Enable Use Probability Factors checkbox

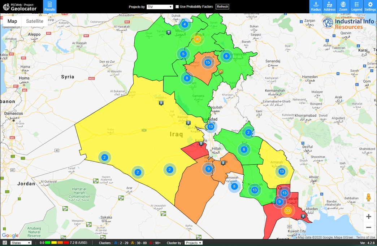click(x=177, y=7)
